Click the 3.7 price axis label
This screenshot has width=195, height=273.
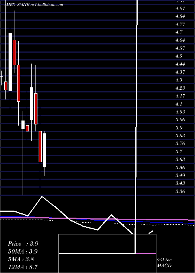(x=179, y=152)
